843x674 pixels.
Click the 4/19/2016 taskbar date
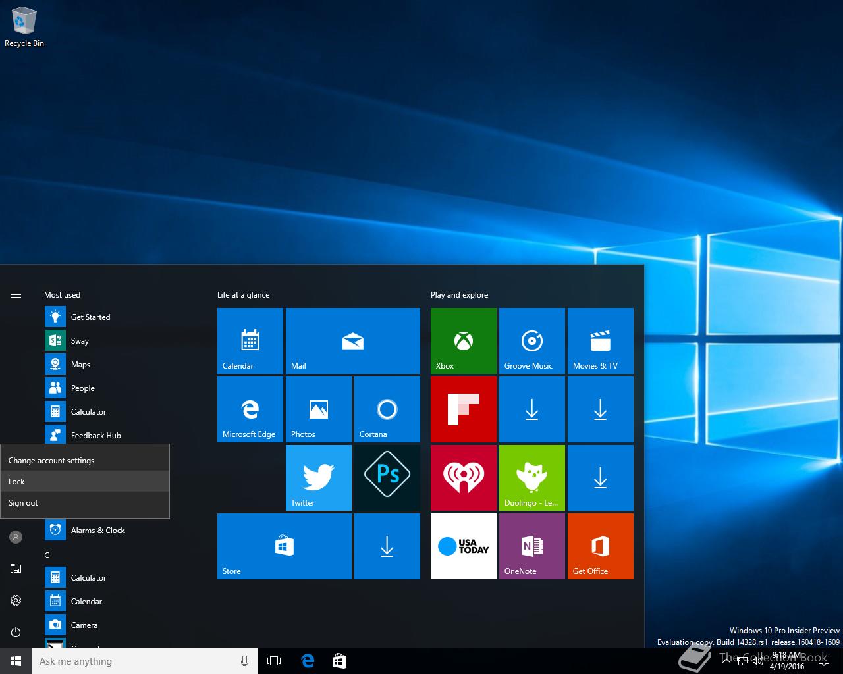tap(787, 667)
